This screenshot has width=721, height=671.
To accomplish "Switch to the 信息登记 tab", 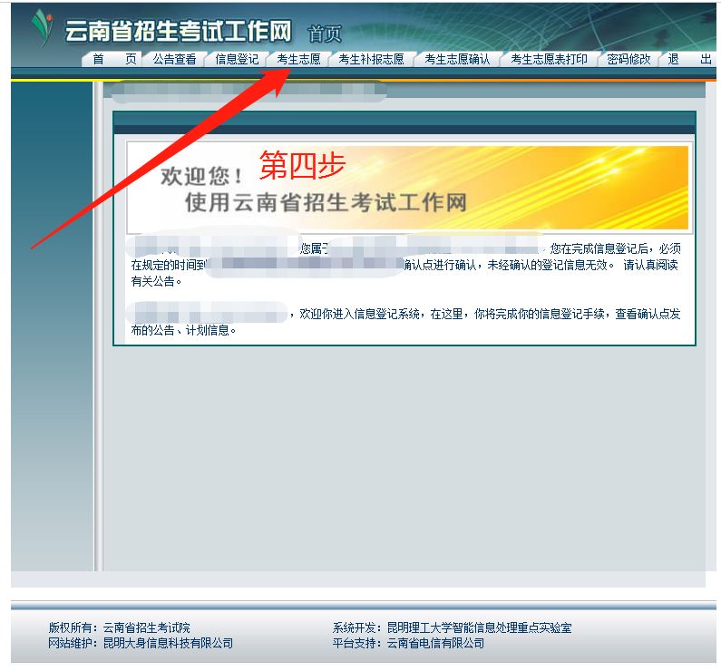I will coord(237,60).
